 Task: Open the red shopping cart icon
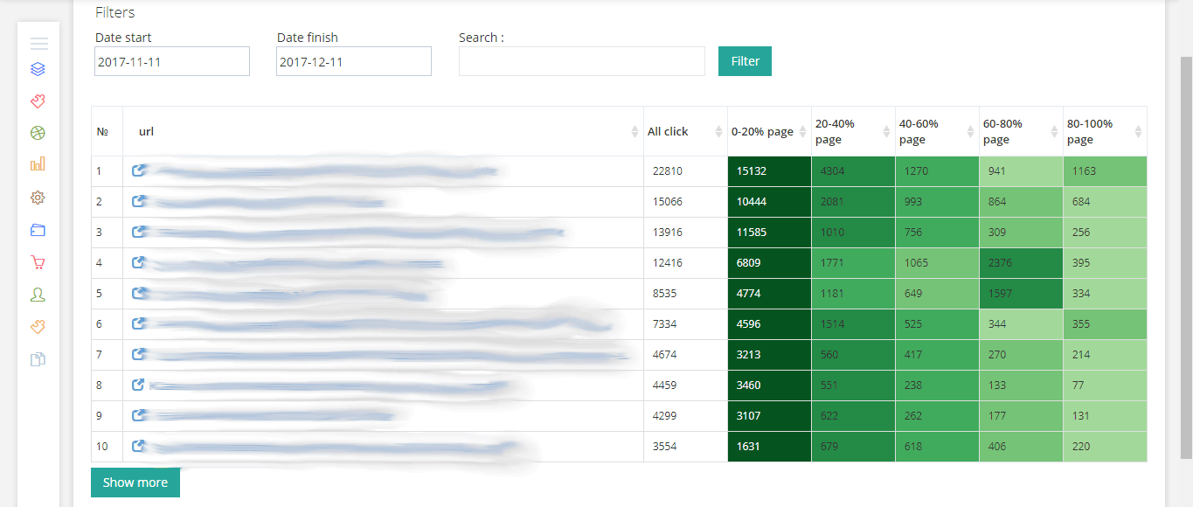[38, 262]
